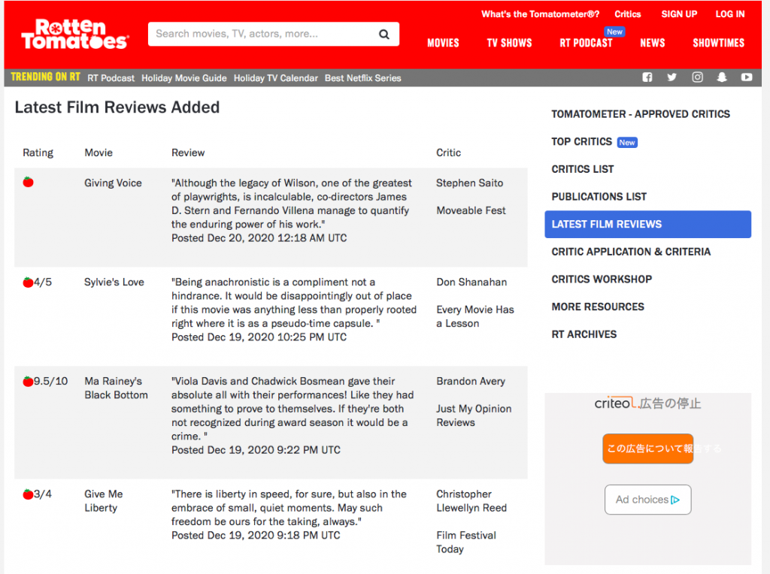Viewport: 770px width, 574px height.
Task: Open RT Podcast in the top navigation
Action: (586, 43)
